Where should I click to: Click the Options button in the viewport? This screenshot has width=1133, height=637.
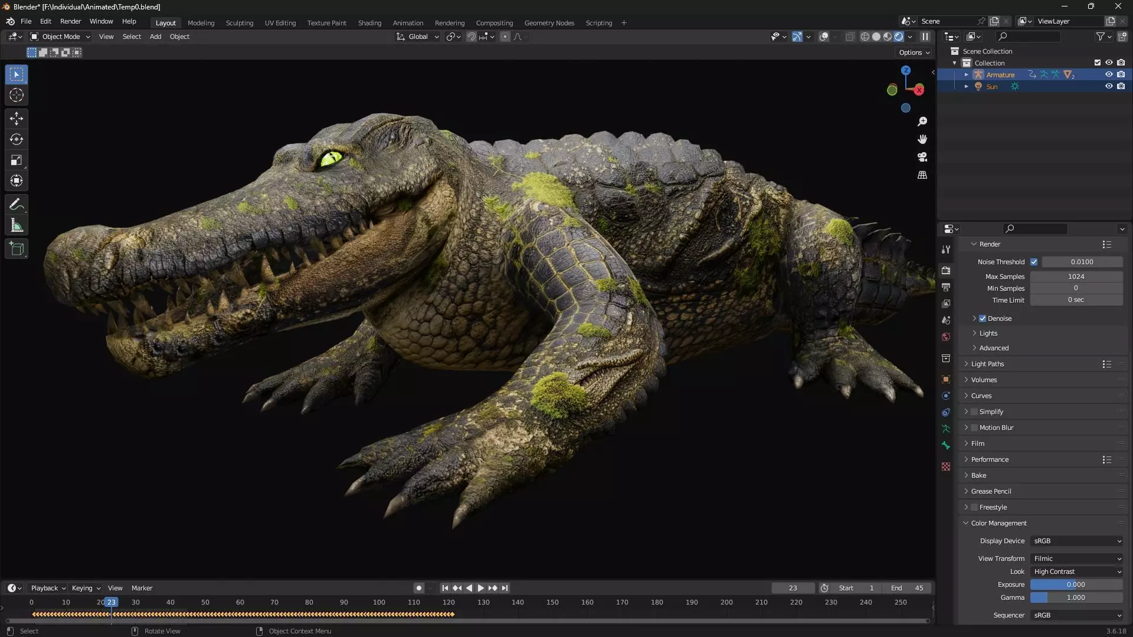(914, 52)
